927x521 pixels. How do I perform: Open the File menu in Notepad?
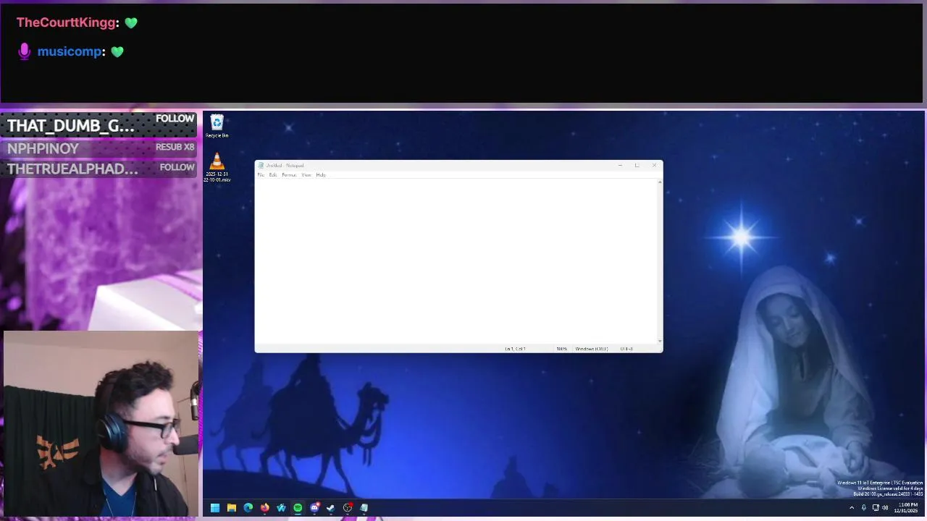point(261,175)
